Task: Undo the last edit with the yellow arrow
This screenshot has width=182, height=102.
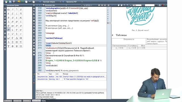Action: coord(19,2)
